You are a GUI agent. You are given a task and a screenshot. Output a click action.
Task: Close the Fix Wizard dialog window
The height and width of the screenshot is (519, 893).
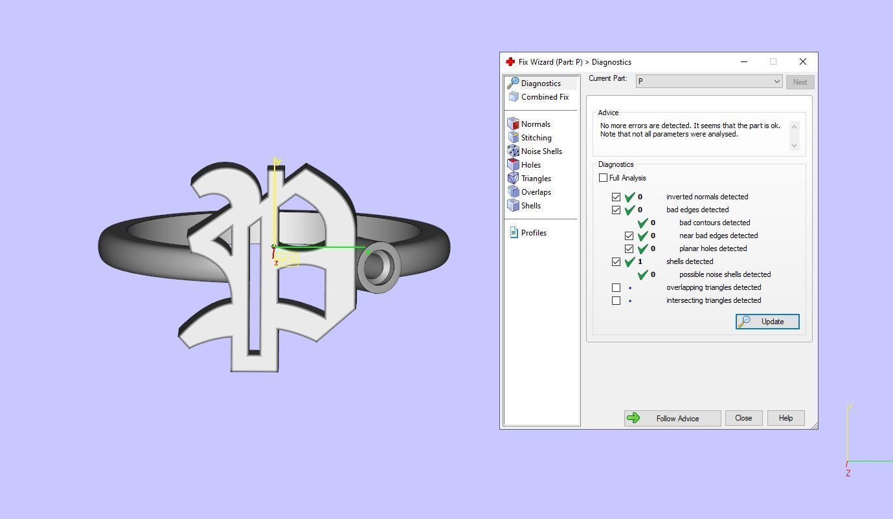(x=803, y=61)
